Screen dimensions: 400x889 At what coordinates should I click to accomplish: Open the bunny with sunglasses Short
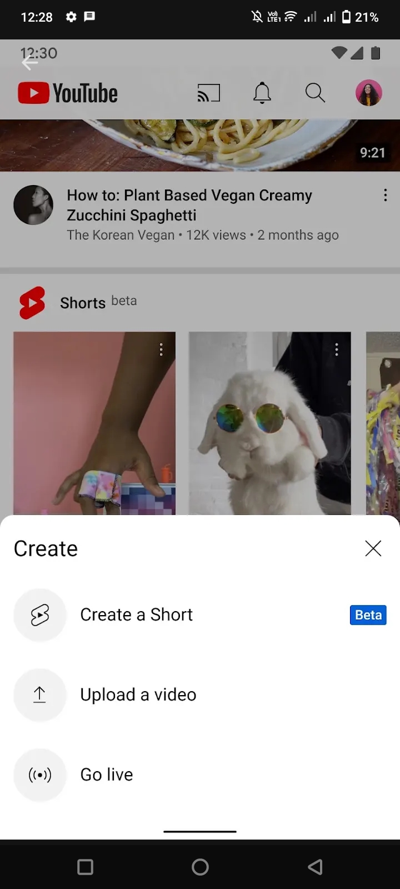point(270,423)
